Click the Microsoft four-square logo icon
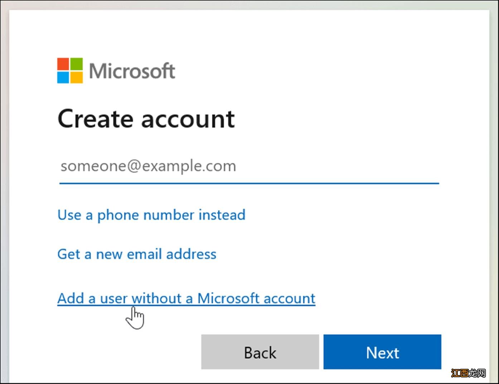Image resolution: width=499 pixels, height=384 pixels. [70, 70]
